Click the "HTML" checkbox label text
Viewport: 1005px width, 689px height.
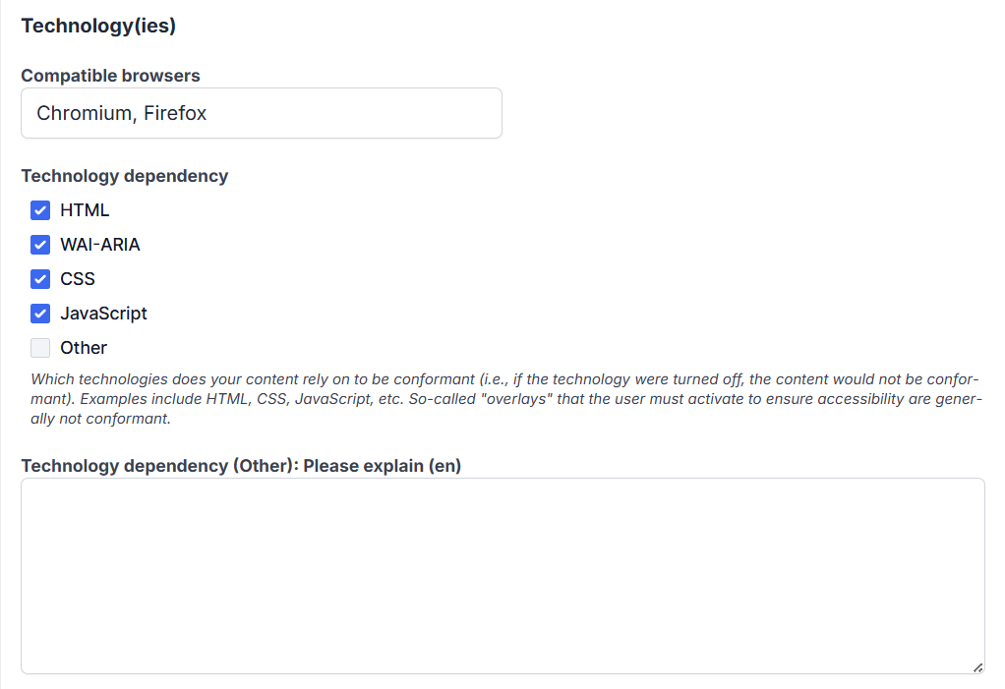click(x=85, y=210)
